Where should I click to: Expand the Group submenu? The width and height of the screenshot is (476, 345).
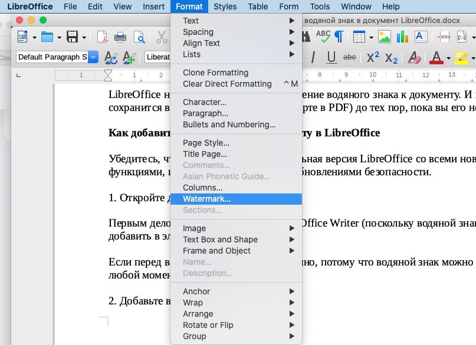tap(236, 336)
